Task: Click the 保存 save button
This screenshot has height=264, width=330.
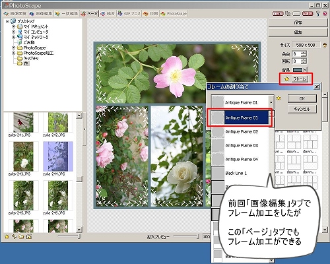Action: point(298,22)
